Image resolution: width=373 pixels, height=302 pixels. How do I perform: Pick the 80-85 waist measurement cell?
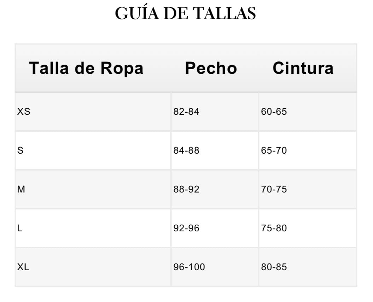274,267
